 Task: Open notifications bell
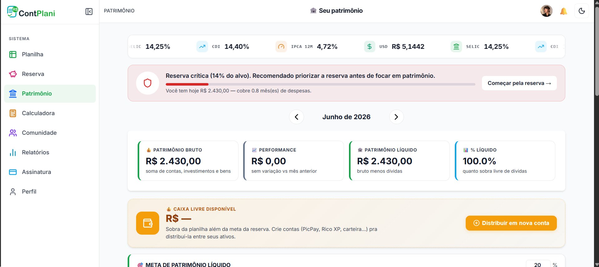click(x=563, y=11)
